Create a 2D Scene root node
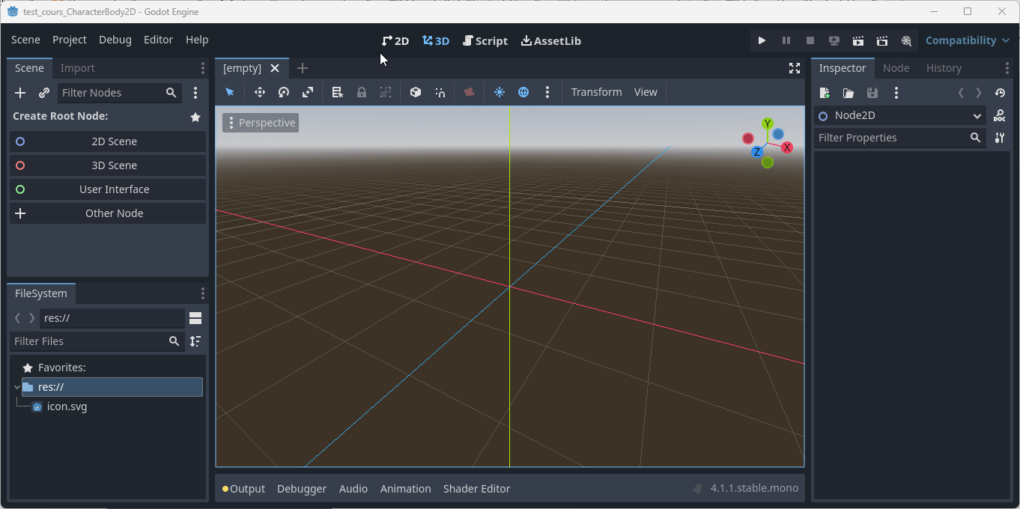 (x=108, y=141)
